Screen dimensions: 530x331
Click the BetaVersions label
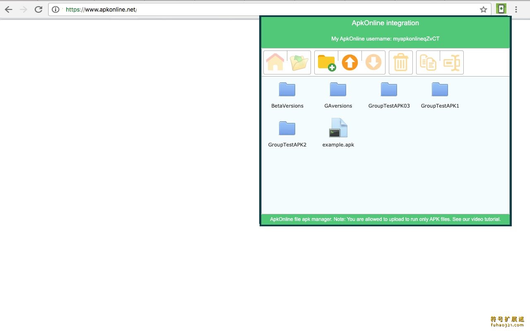pos(287,106)
